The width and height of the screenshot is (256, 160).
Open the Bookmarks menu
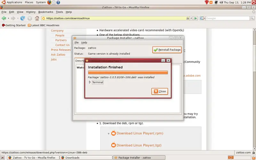46,12
